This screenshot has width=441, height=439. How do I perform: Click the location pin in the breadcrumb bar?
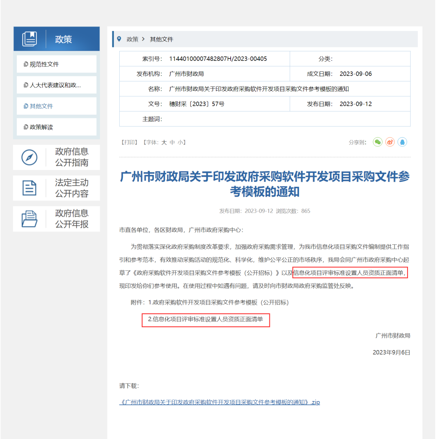(119, 39)
